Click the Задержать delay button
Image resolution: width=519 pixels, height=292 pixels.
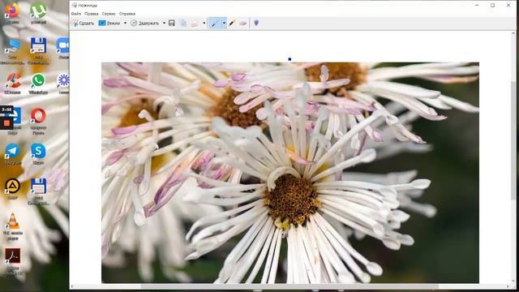tap(144, 23)
